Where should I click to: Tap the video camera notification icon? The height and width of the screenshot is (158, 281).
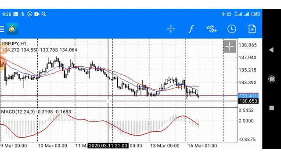[x=37, y=14]
